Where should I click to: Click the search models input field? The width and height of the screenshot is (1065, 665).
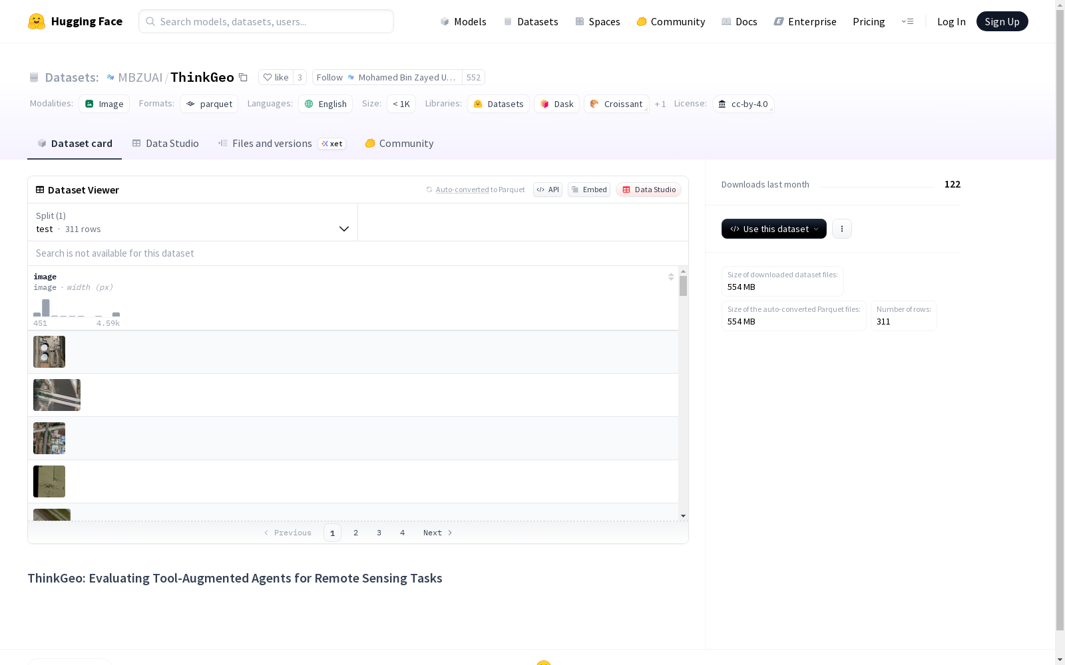[266, 21]
